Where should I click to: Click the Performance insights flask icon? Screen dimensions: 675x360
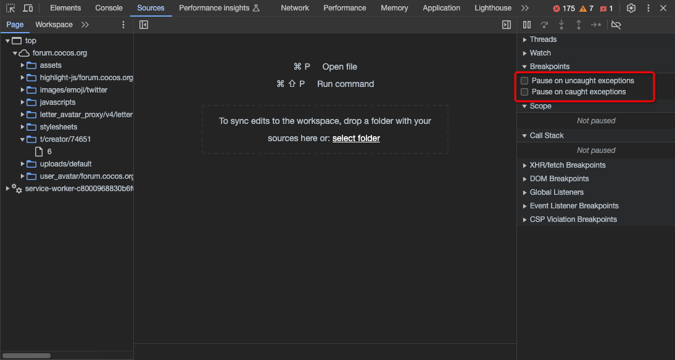coord(255,8)
